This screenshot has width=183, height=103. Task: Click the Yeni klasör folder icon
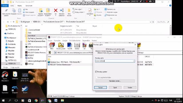[x=69, y=11]
